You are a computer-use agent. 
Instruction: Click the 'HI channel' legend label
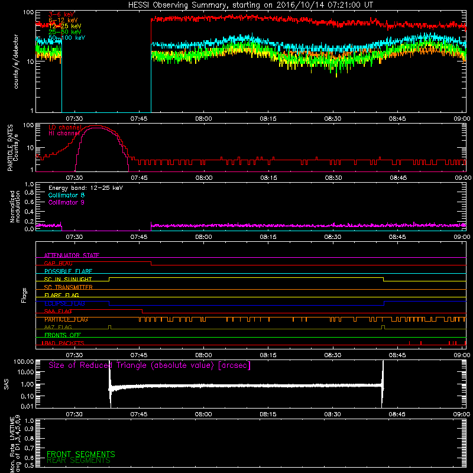64,134
